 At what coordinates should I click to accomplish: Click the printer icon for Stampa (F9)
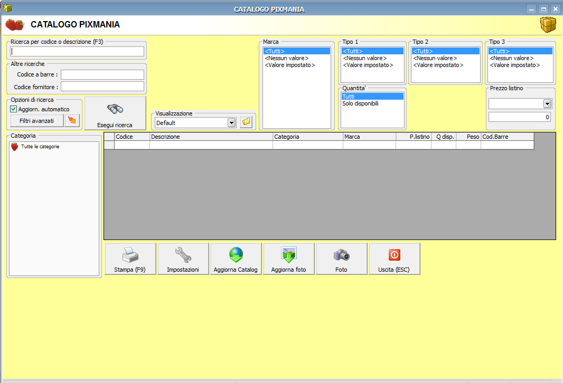coord(130,255)
